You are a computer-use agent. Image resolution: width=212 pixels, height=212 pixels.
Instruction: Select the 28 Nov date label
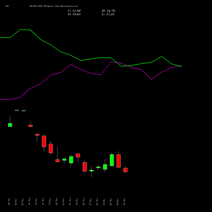coord(97,202)
